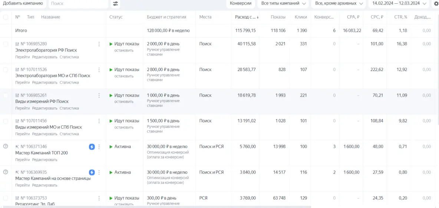Open three-dot menu for Электролаборатория РФ Поиск
The image size is (439, 208).
tap(99, 44)
